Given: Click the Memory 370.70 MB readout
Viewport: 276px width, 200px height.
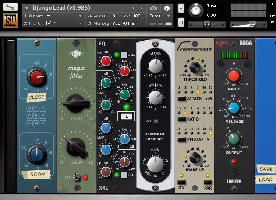Looking at the screenshot, I should [123, 23].
